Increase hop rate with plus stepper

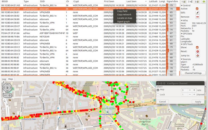pyautogui.click(x=194, y=90)
